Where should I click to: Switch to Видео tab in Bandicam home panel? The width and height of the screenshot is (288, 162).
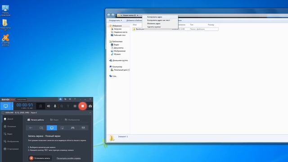(x=54, y=120)
